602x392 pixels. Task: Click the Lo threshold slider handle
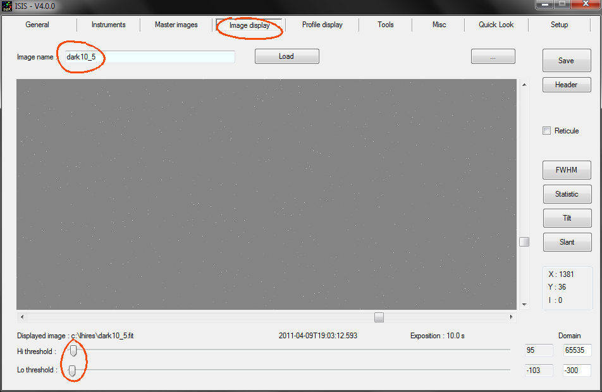71,371
